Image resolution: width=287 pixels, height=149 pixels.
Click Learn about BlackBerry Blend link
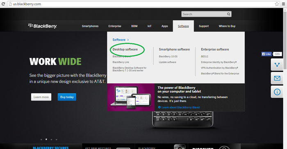(179, 107)
